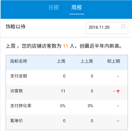Click the 较上期 dash in 客单价 row
The width and height of the screenshot is (132, 131).
(118, 121)
